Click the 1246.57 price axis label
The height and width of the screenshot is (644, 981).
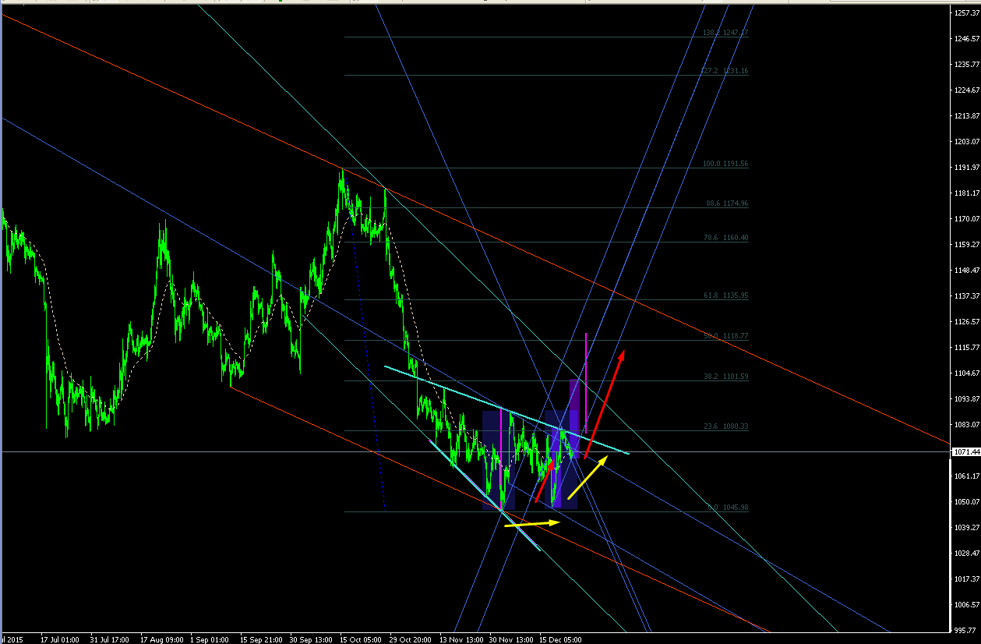[967, 39]
